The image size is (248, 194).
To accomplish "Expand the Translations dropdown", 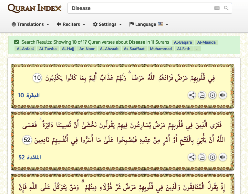I will point(30,24).
